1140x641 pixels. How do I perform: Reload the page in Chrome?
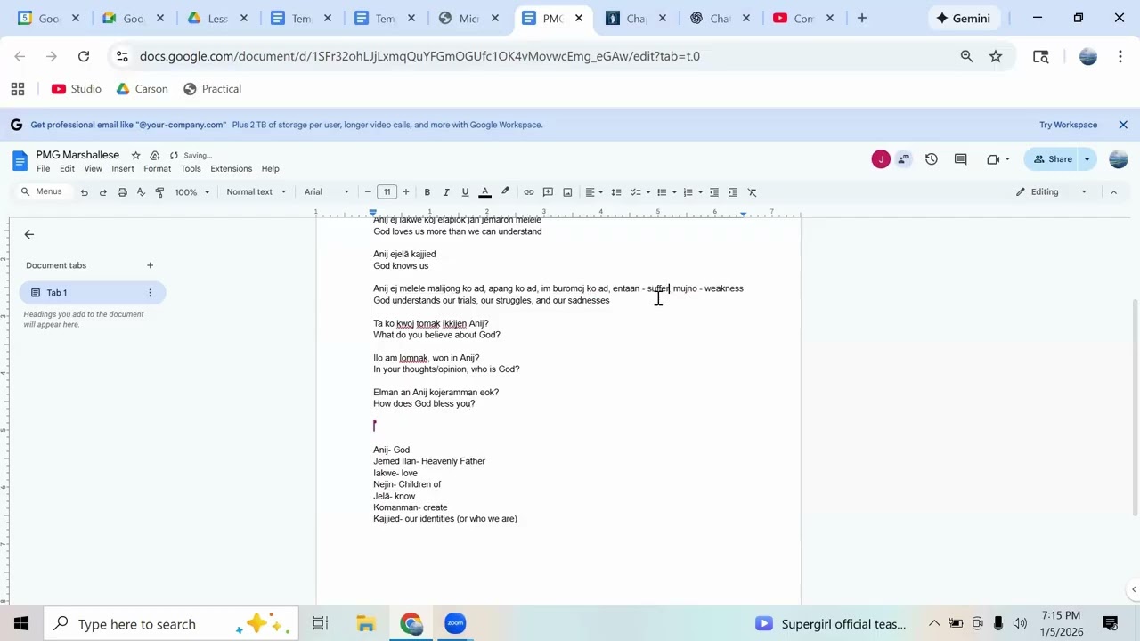84,56
